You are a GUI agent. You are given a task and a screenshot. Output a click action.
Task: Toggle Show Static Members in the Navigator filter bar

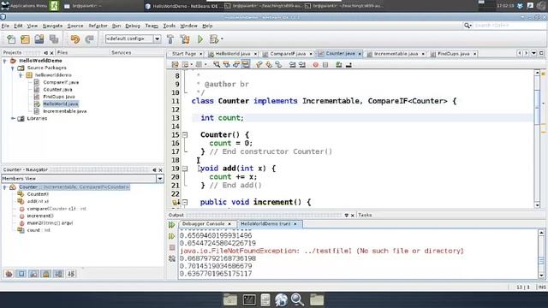(34, 274)
